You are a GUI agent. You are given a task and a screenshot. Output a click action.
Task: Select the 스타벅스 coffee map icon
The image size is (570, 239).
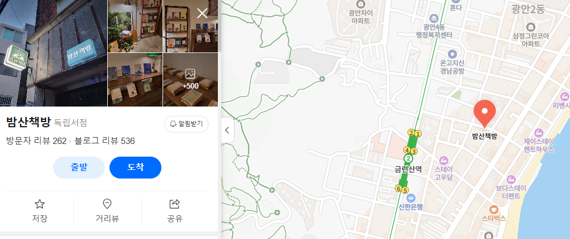point(493,209)
